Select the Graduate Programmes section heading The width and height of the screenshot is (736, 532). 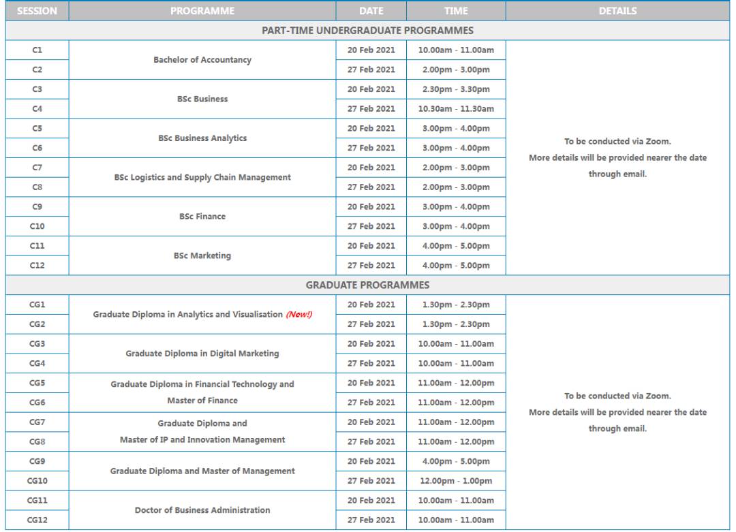367,285
